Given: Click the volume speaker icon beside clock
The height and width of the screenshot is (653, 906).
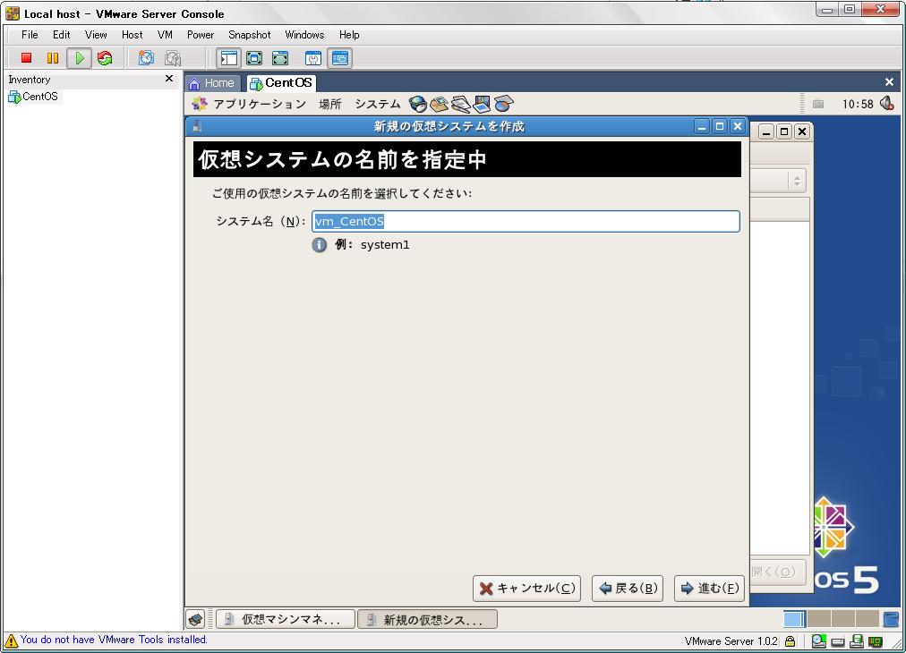Looking at the screenshot, I should (x=887, y=104).
